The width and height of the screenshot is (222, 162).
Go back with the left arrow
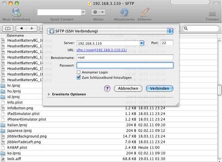point(21,28)
